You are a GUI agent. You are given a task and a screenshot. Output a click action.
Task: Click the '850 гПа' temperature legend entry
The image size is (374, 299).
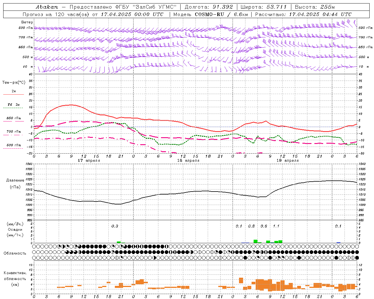pyautogui.click(x=13, y=118)
